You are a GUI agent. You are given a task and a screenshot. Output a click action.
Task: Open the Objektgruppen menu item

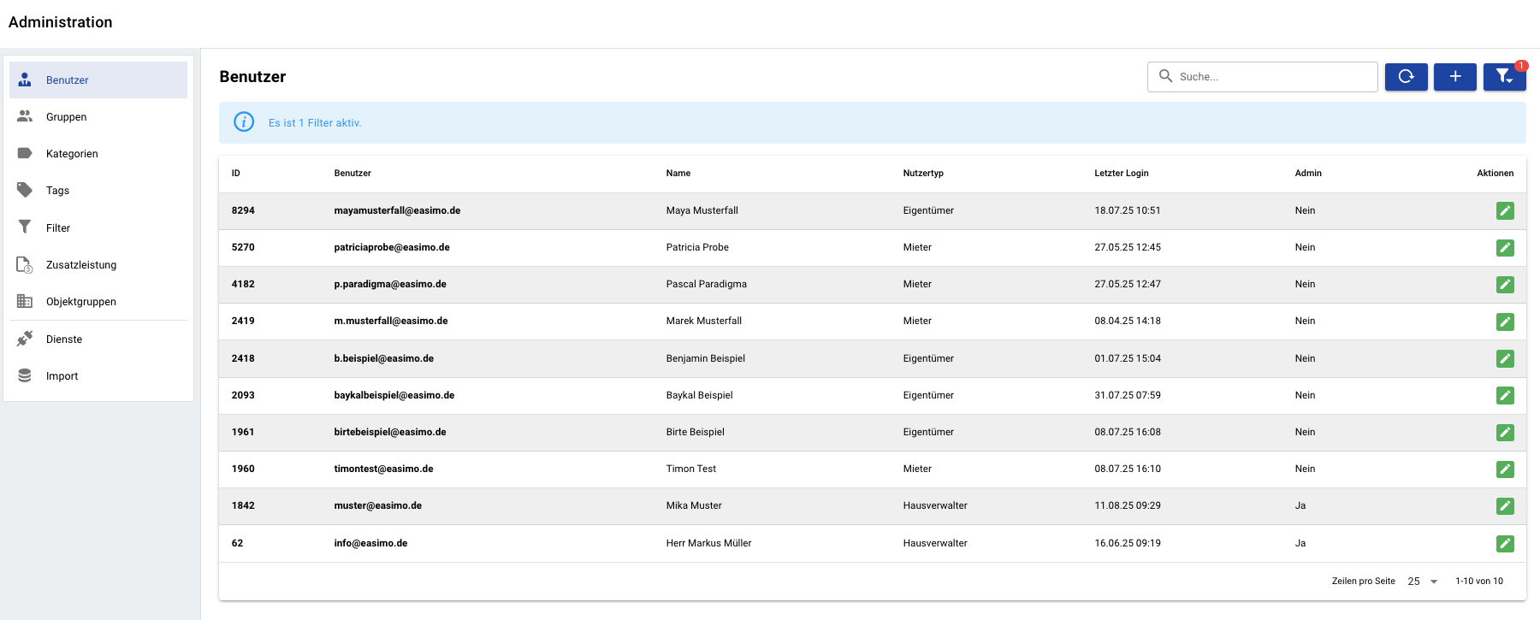tap(98, 301)
